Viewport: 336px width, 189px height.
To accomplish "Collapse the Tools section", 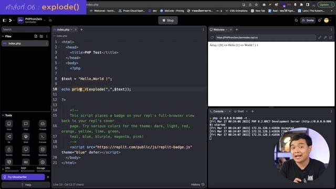I will coord(3,115).
